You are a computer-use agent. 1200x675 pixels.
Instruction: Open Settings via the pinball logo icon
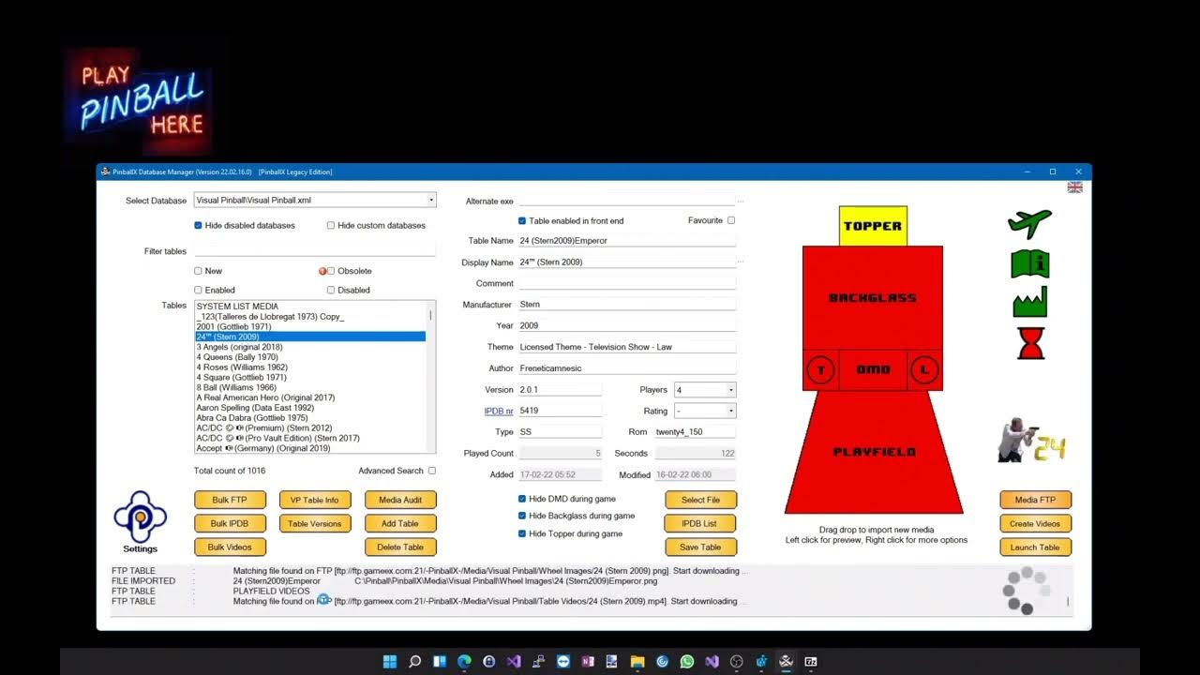[140, 516]
